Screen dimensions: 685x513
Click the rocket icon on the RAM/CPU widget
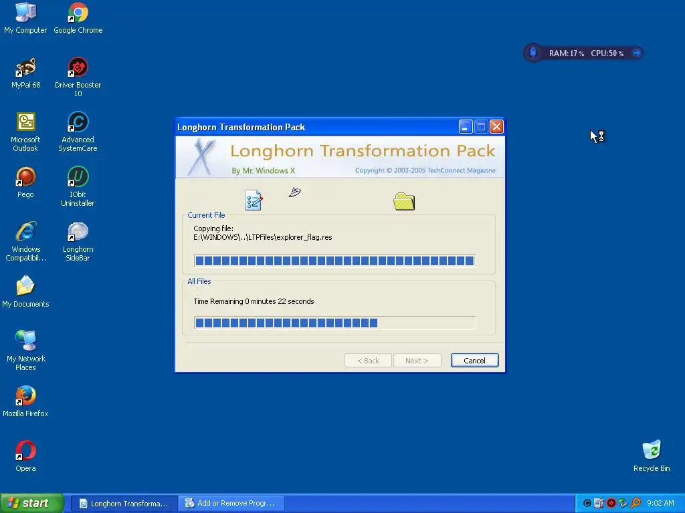pyautogui.click(x=533, y=53)
